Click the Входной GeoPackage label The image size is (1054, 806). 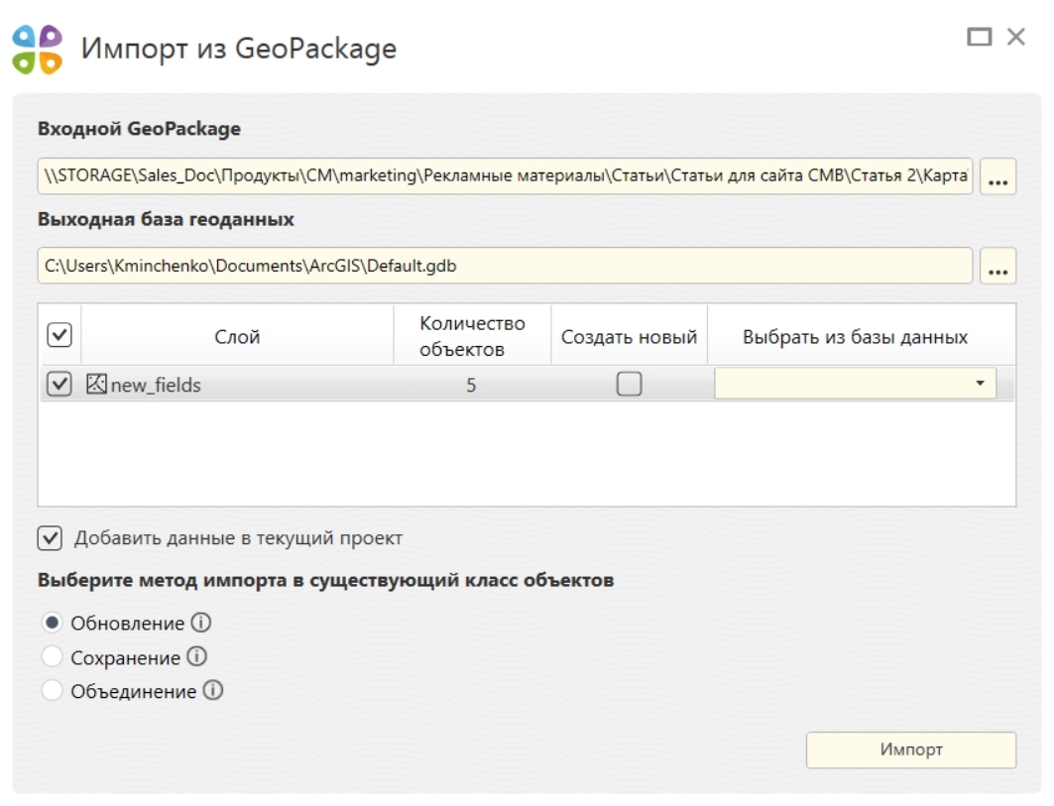[x=139, y=129]
